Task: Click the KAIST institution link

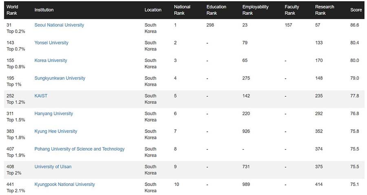Action: tap(41, 96)
